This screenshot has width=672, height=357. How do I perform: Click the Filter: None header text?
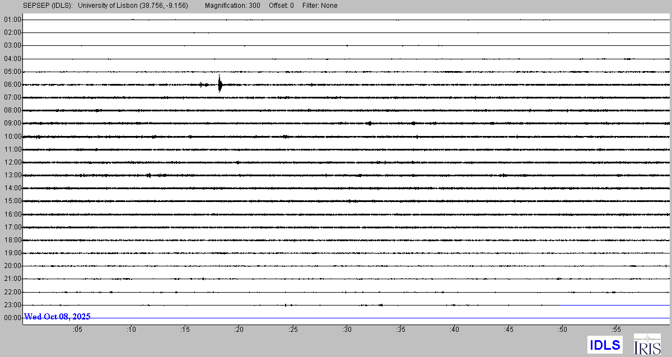click(319, 6)
